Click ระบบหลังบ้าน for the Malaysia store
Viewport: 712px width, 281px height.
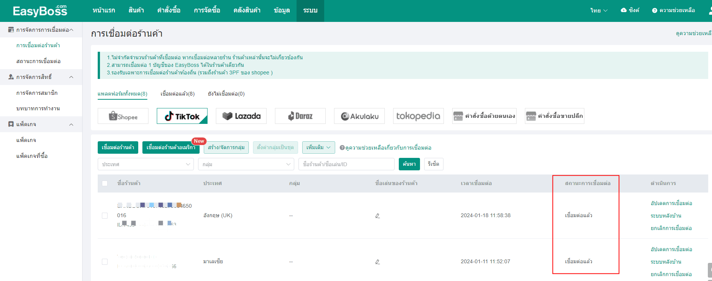(666, 262)
